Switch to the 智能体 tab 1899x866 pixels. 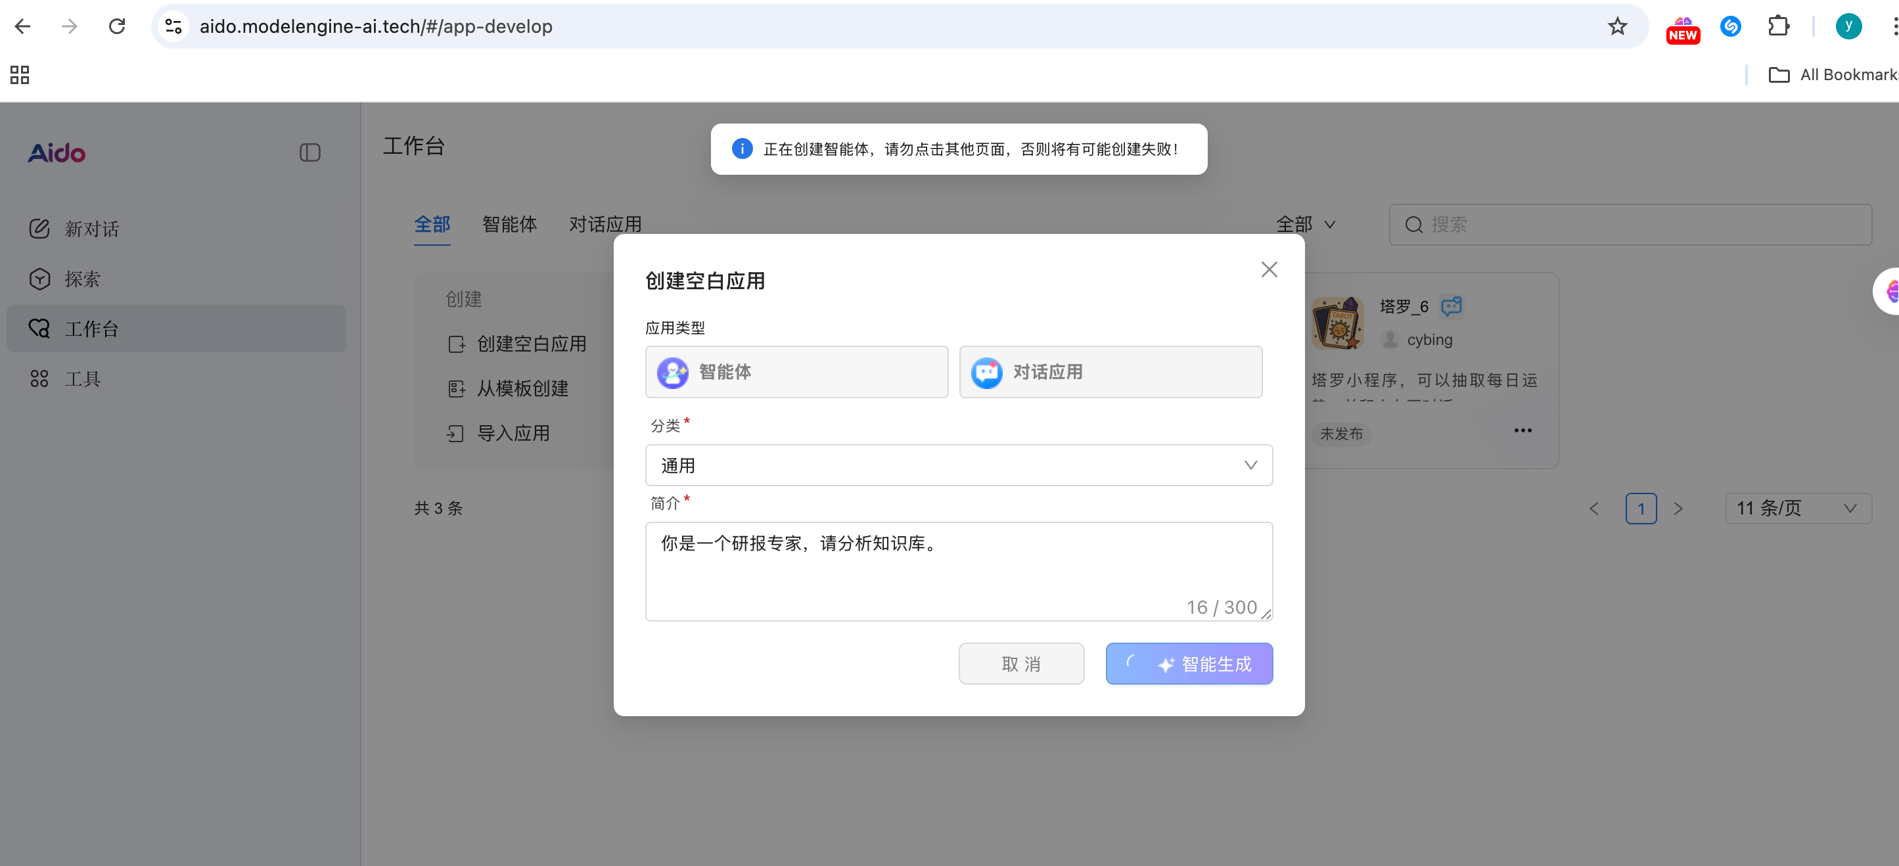(x=509, y=224)
